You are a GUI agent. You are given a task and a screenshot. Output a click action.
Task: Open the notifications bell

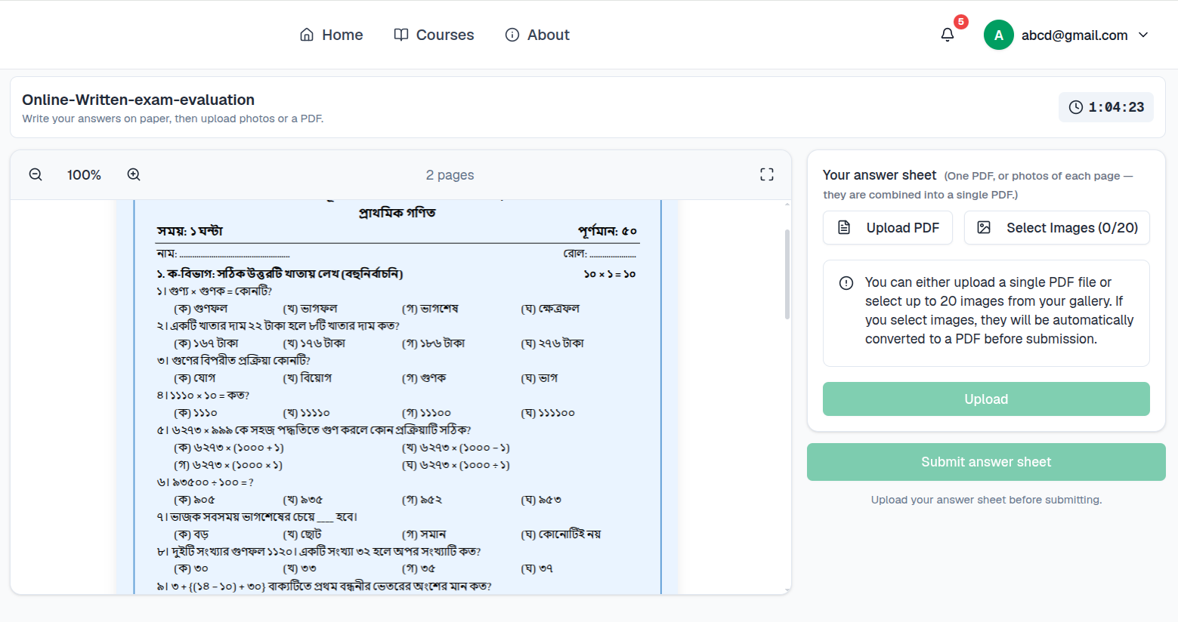pyautogui.click(x=948, y=35)
